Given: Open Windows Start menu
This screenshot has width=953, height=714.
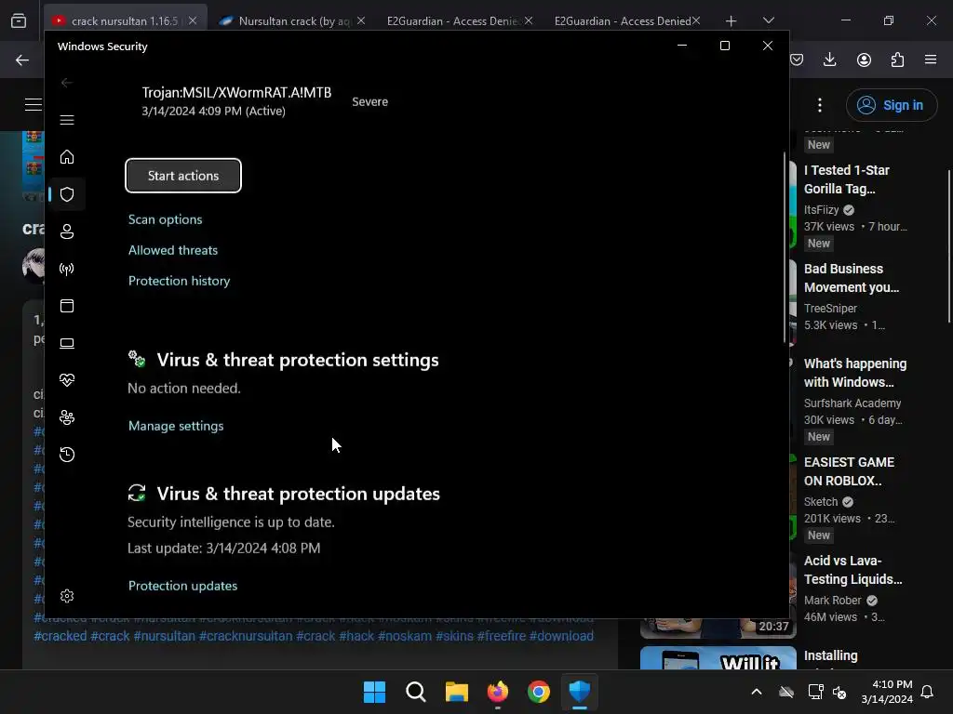Looking at the screenshot, I should (x=374, y=692).
